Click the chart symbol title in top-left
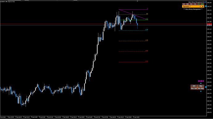This screenshot has width=213, height=119. 8,2
